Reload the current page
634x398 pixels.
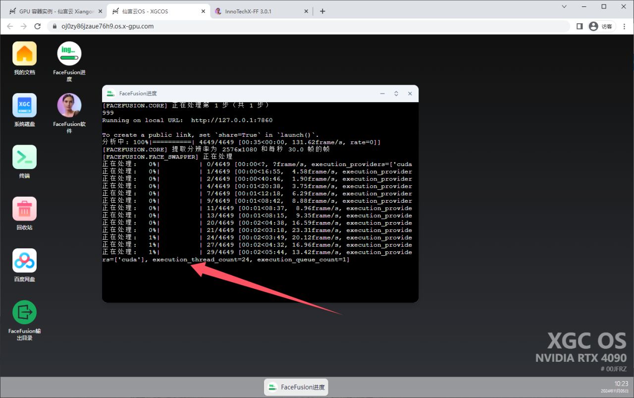coord(38,26)
